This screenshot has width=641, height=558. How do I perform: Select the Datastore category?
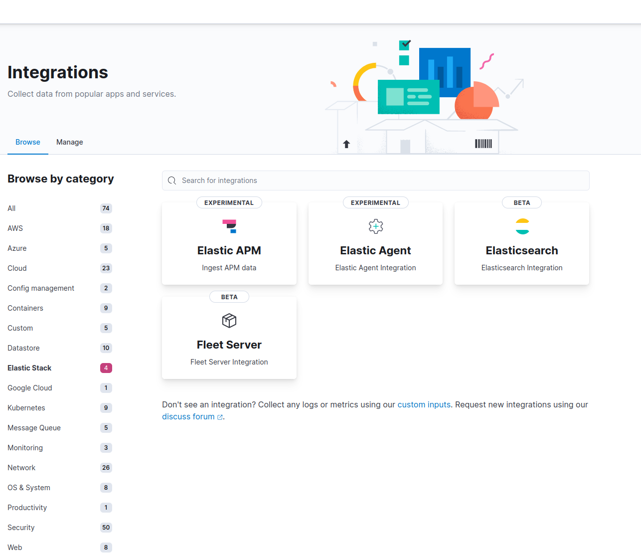[60, 348]
